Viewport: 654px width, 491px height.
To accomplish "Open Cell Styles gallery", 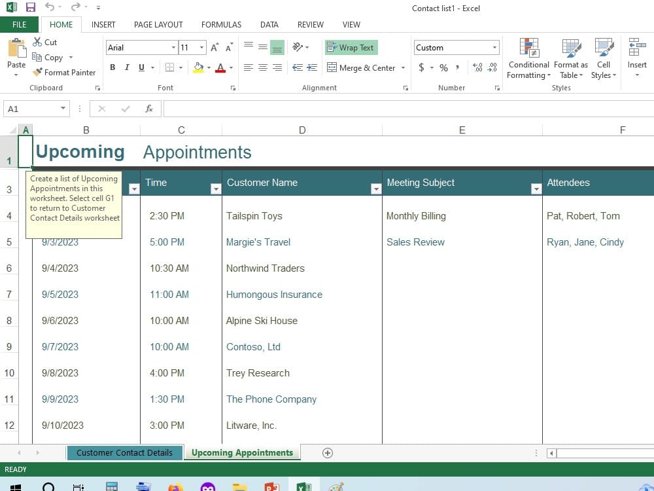I will click(603, 58).
